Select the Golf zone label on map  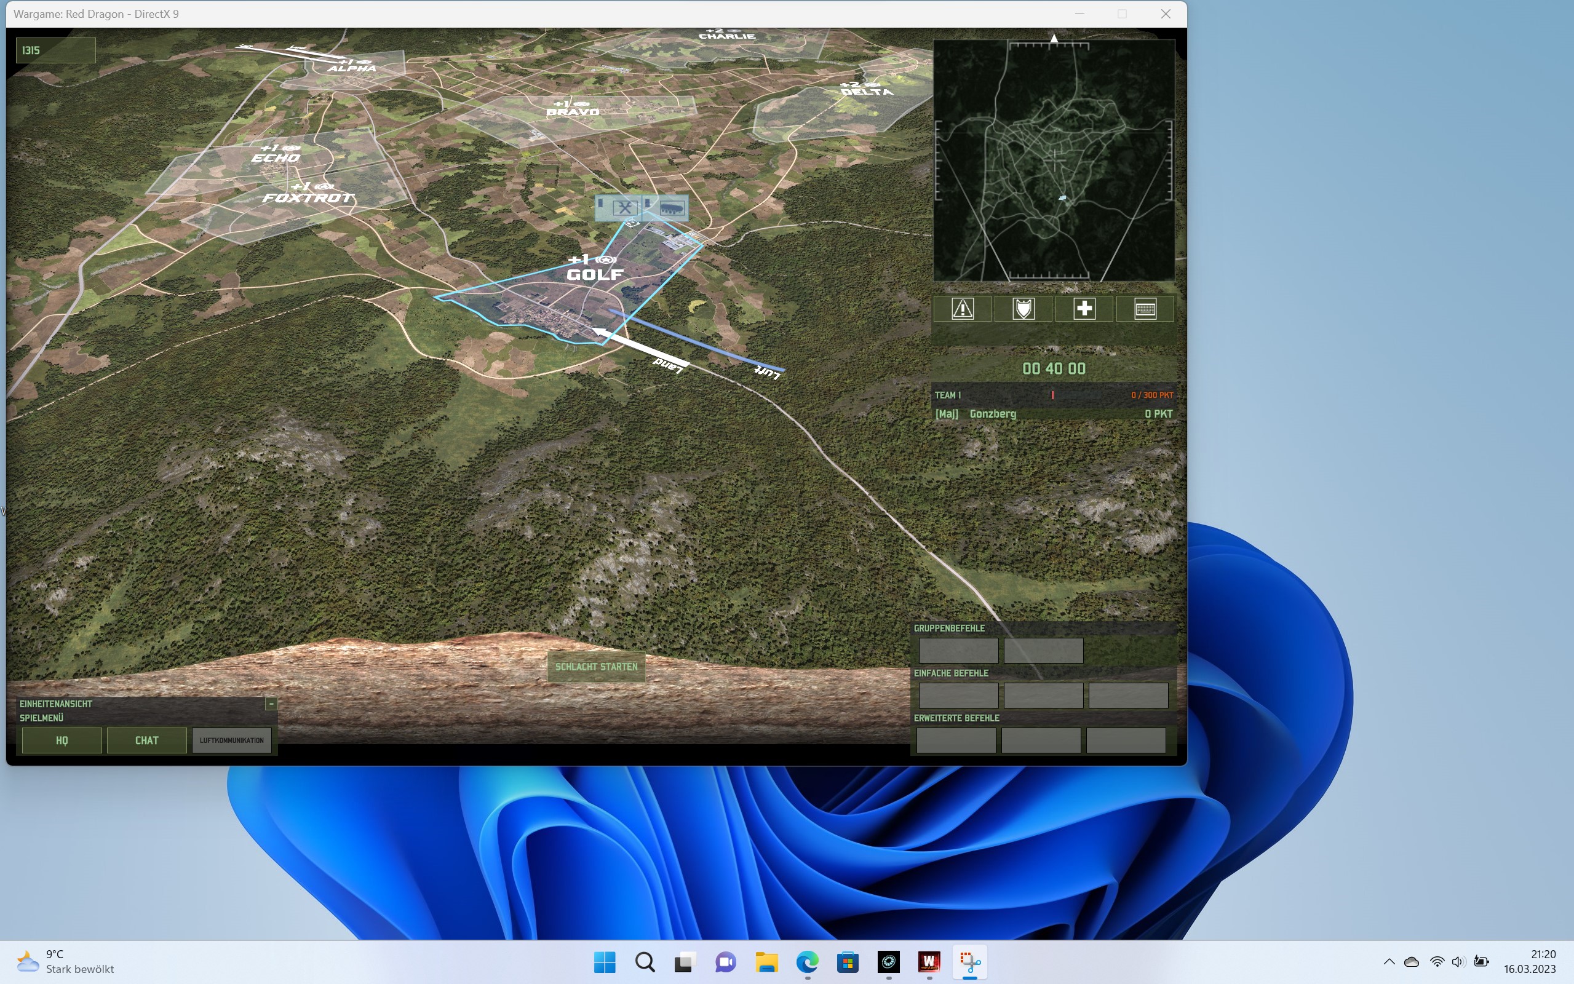pos(594,274)
